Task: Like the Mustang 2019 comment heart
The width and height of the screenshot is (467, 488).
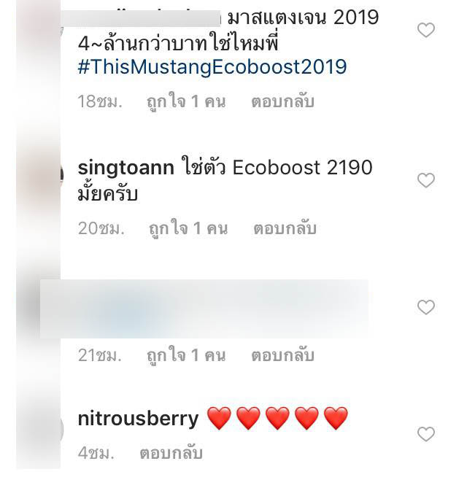Action: (426, 30)
